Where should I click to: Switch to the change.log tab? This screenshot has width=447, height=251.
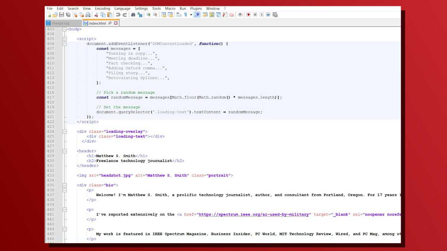[61, 23]
